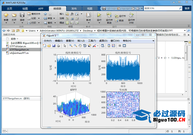Click the 登录 sign-in button
Viewport: 193px width, 135px height.
pos(187,8)
